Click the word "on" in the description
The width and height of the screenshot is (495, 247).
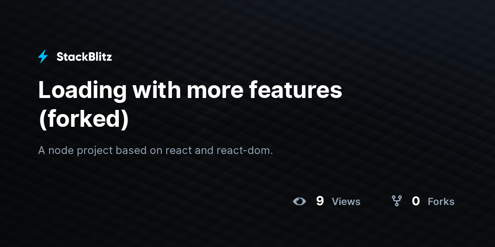pyautogui.click(x=156, y=151)
